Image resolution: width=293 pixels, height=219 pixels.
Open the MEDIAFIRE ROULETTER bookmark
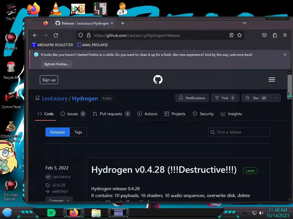(52, 45)
